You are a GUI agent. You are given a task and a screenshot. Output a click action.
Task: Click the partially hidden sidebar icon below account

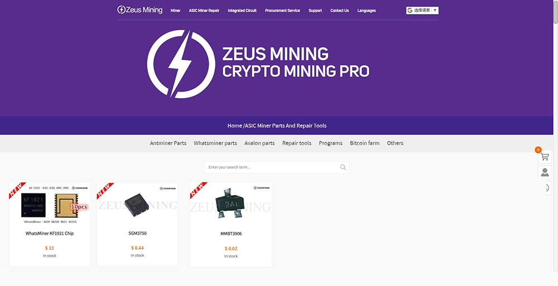click(x=547, y=188)
